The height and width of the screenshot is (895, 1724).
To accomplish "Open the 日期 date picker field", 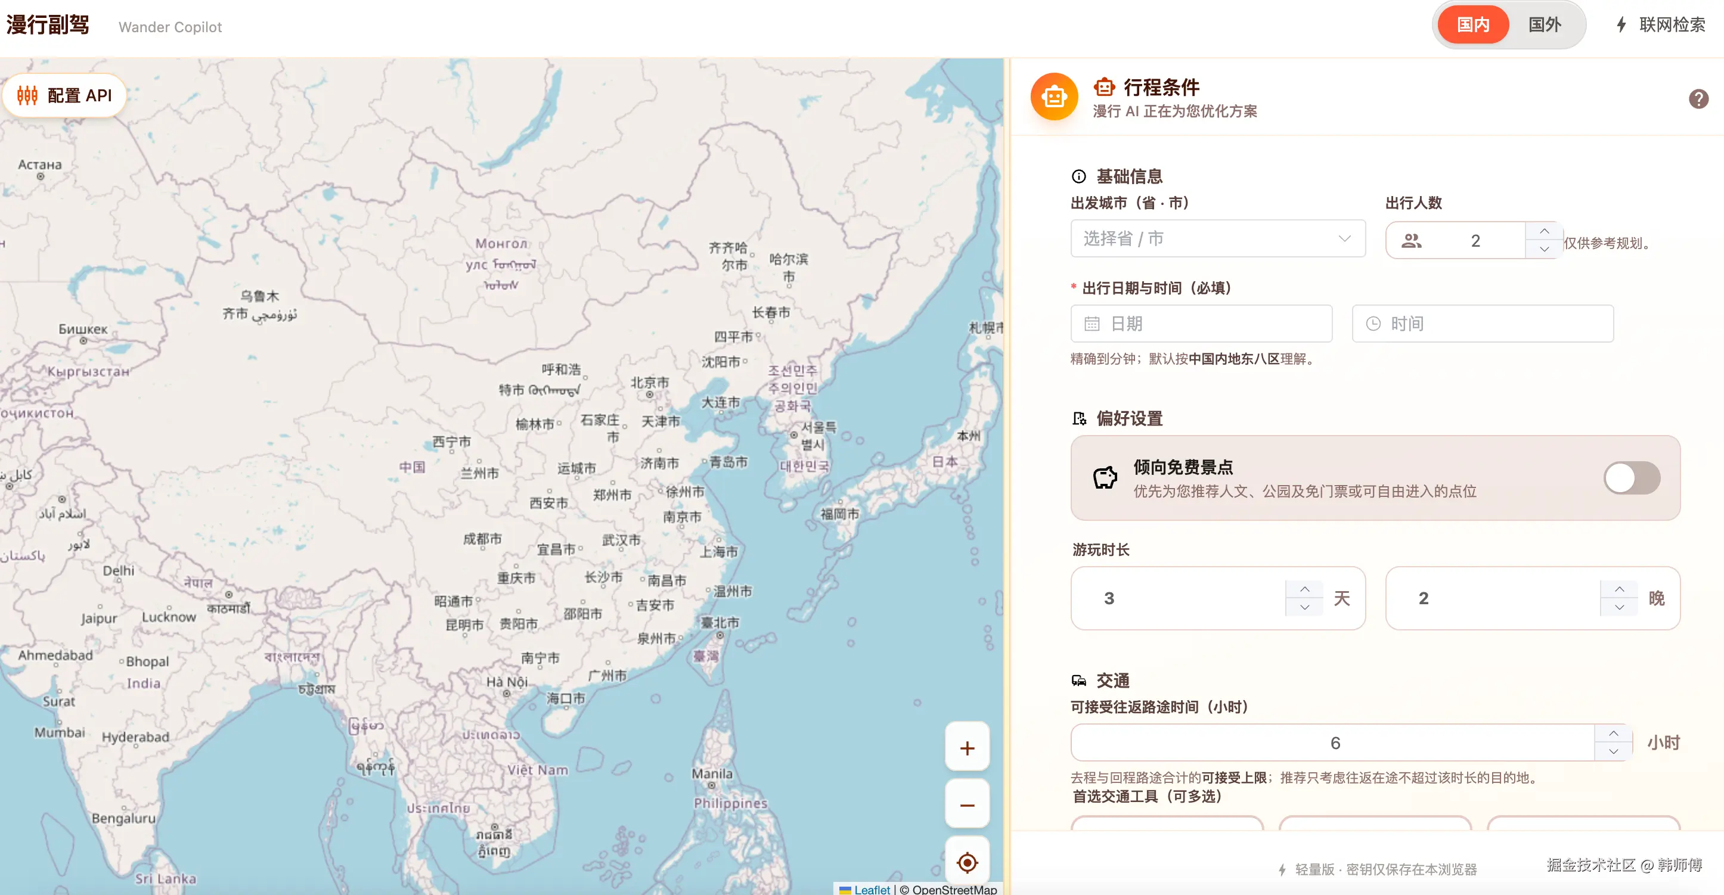I will click(1201, 324).
